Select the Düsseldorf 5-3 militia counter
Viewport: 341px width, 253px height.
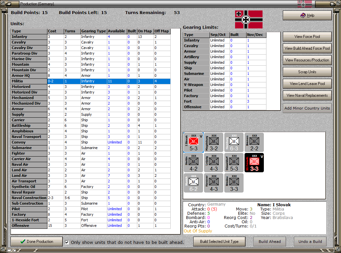234,162
